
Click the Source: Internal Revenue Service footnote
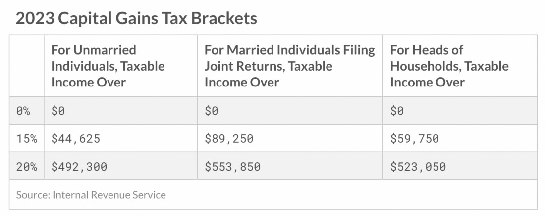(x=91, y=195)
